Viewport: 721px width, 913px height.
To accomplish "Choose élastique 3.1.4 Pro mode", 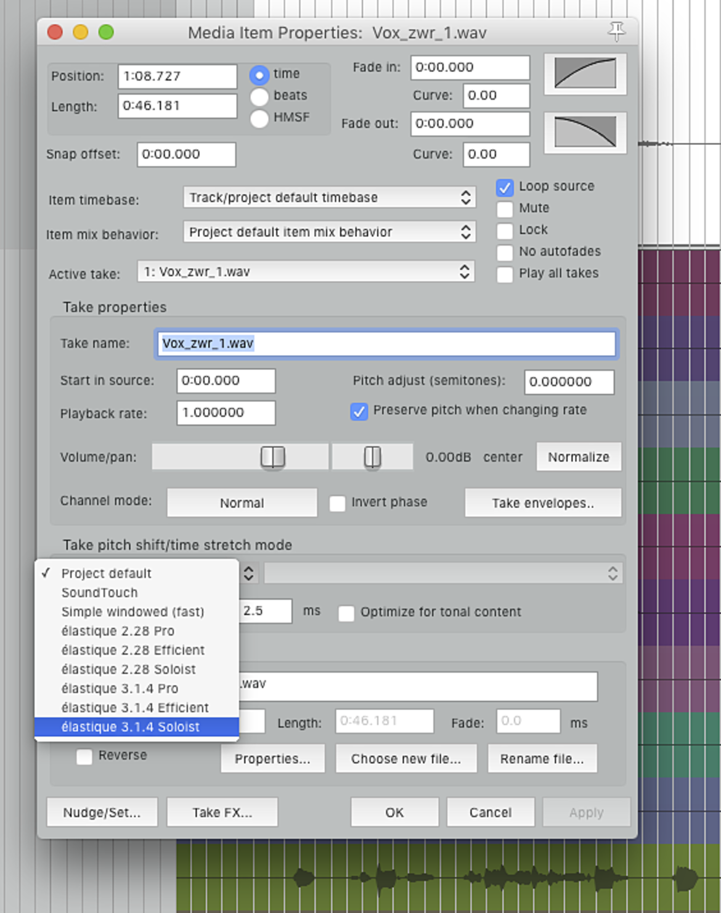I will tap(137, 688).
